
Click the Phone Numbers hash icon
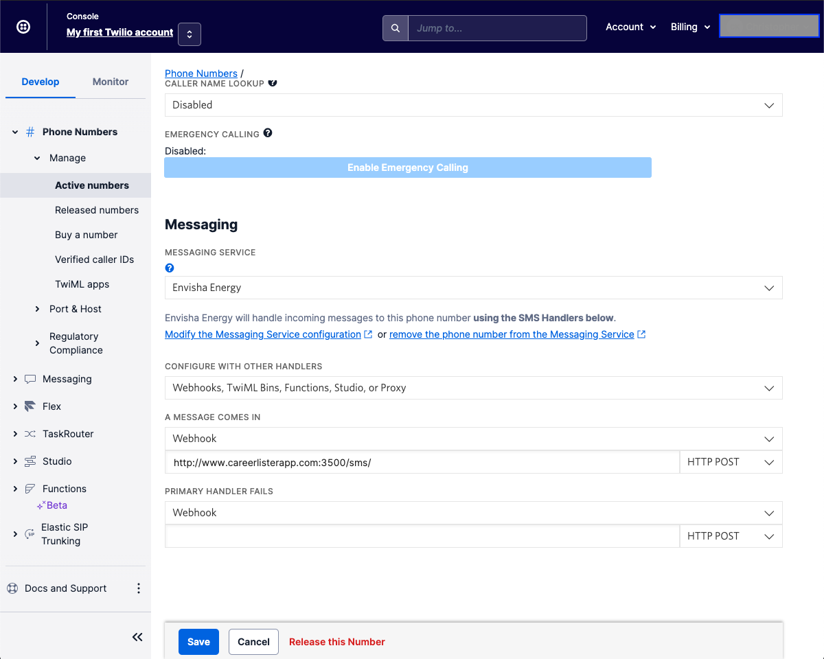pyautogui.click(x=30, y=132)
